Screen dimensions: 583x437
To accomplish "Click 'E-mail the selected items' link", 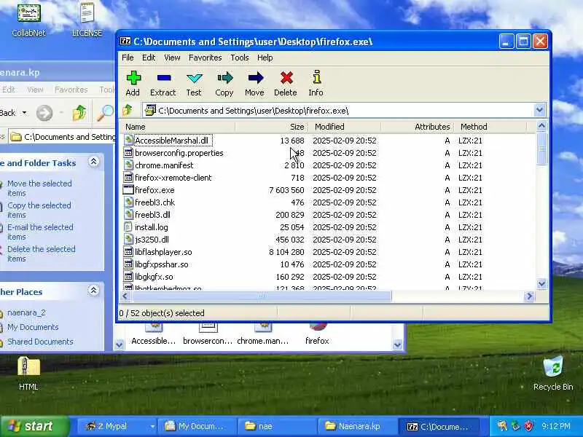I will [x=40, y=232].
